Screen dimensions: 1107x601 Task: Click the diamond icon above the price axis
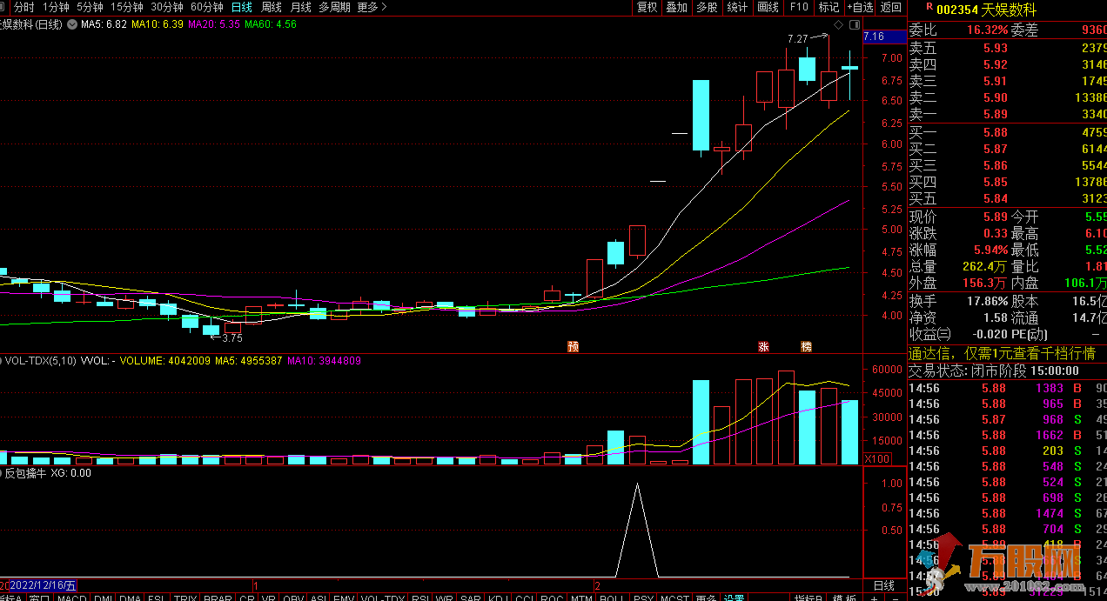838,24
